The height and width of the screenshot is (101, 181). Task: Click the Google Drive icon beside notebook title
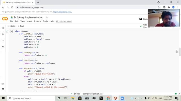tap(12, 17)
